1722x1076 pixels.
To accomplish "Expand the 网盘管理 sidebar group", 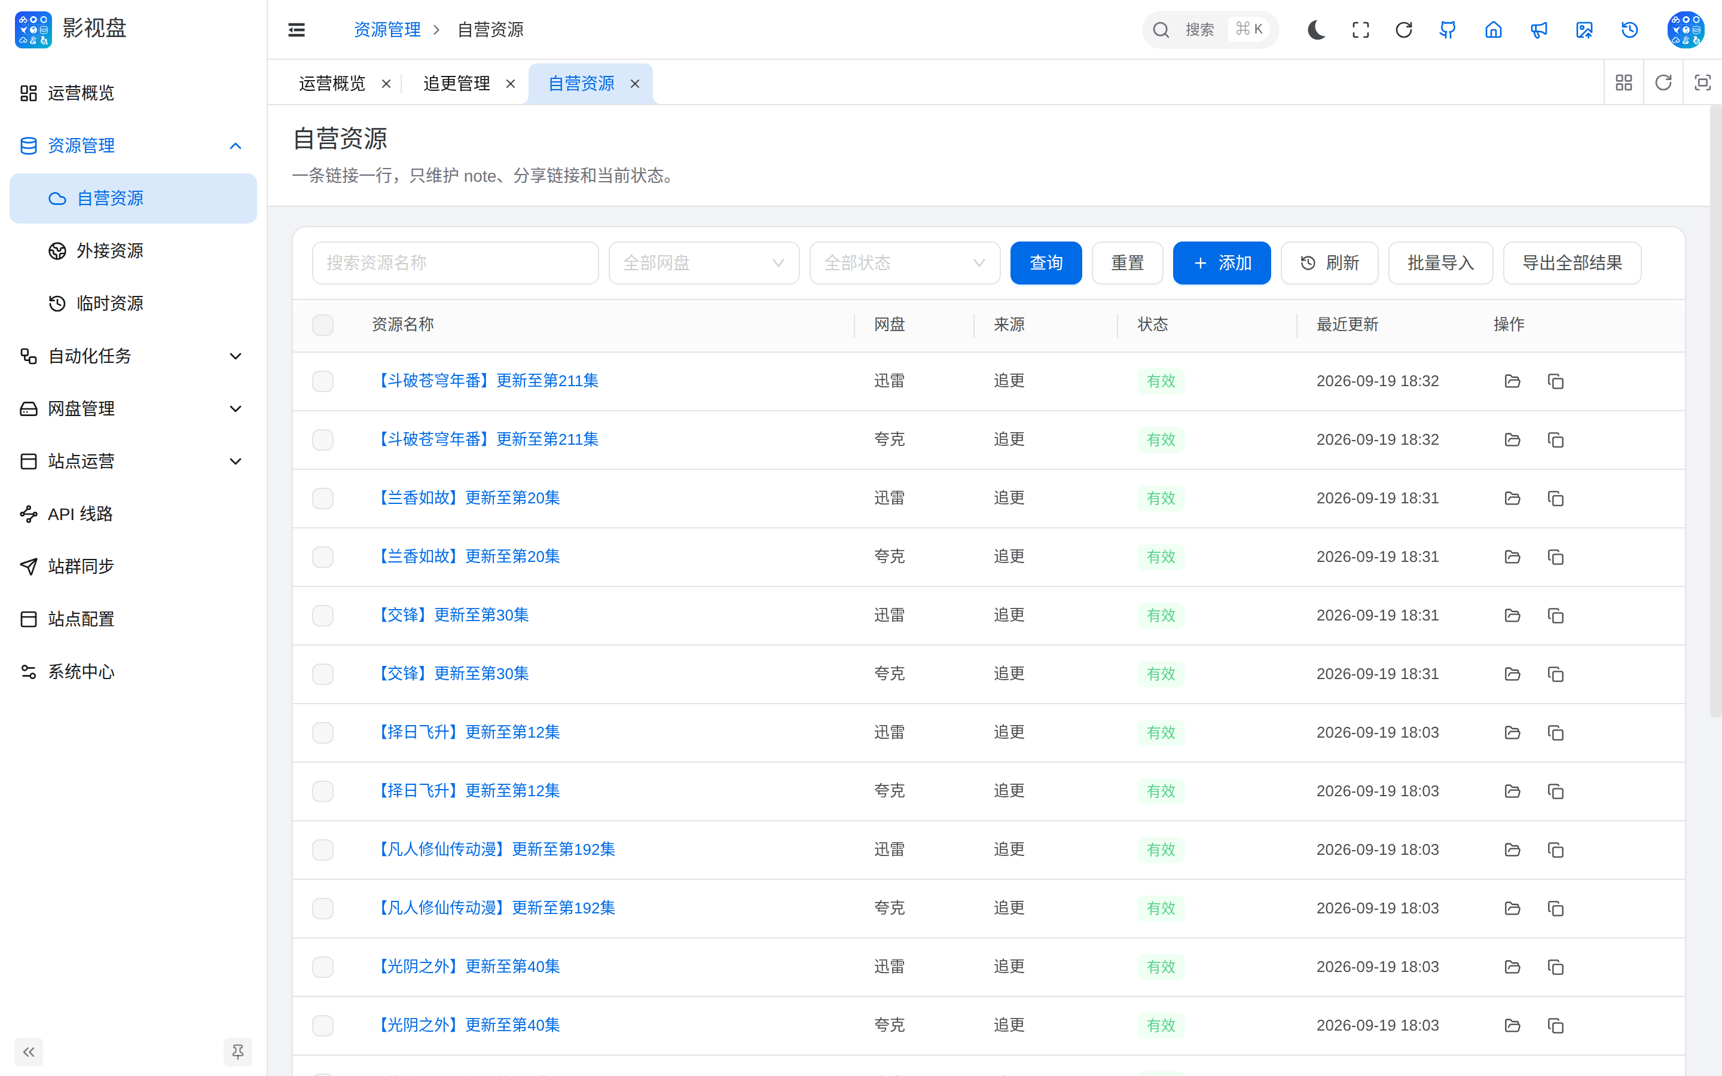I will pyautogui.click(x=133, y=409).
